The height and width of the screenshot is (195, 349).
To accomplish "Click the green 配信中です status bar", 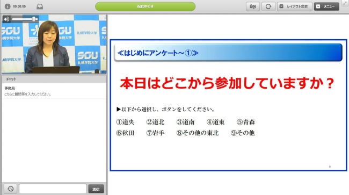I will click(x=145, y=6).
